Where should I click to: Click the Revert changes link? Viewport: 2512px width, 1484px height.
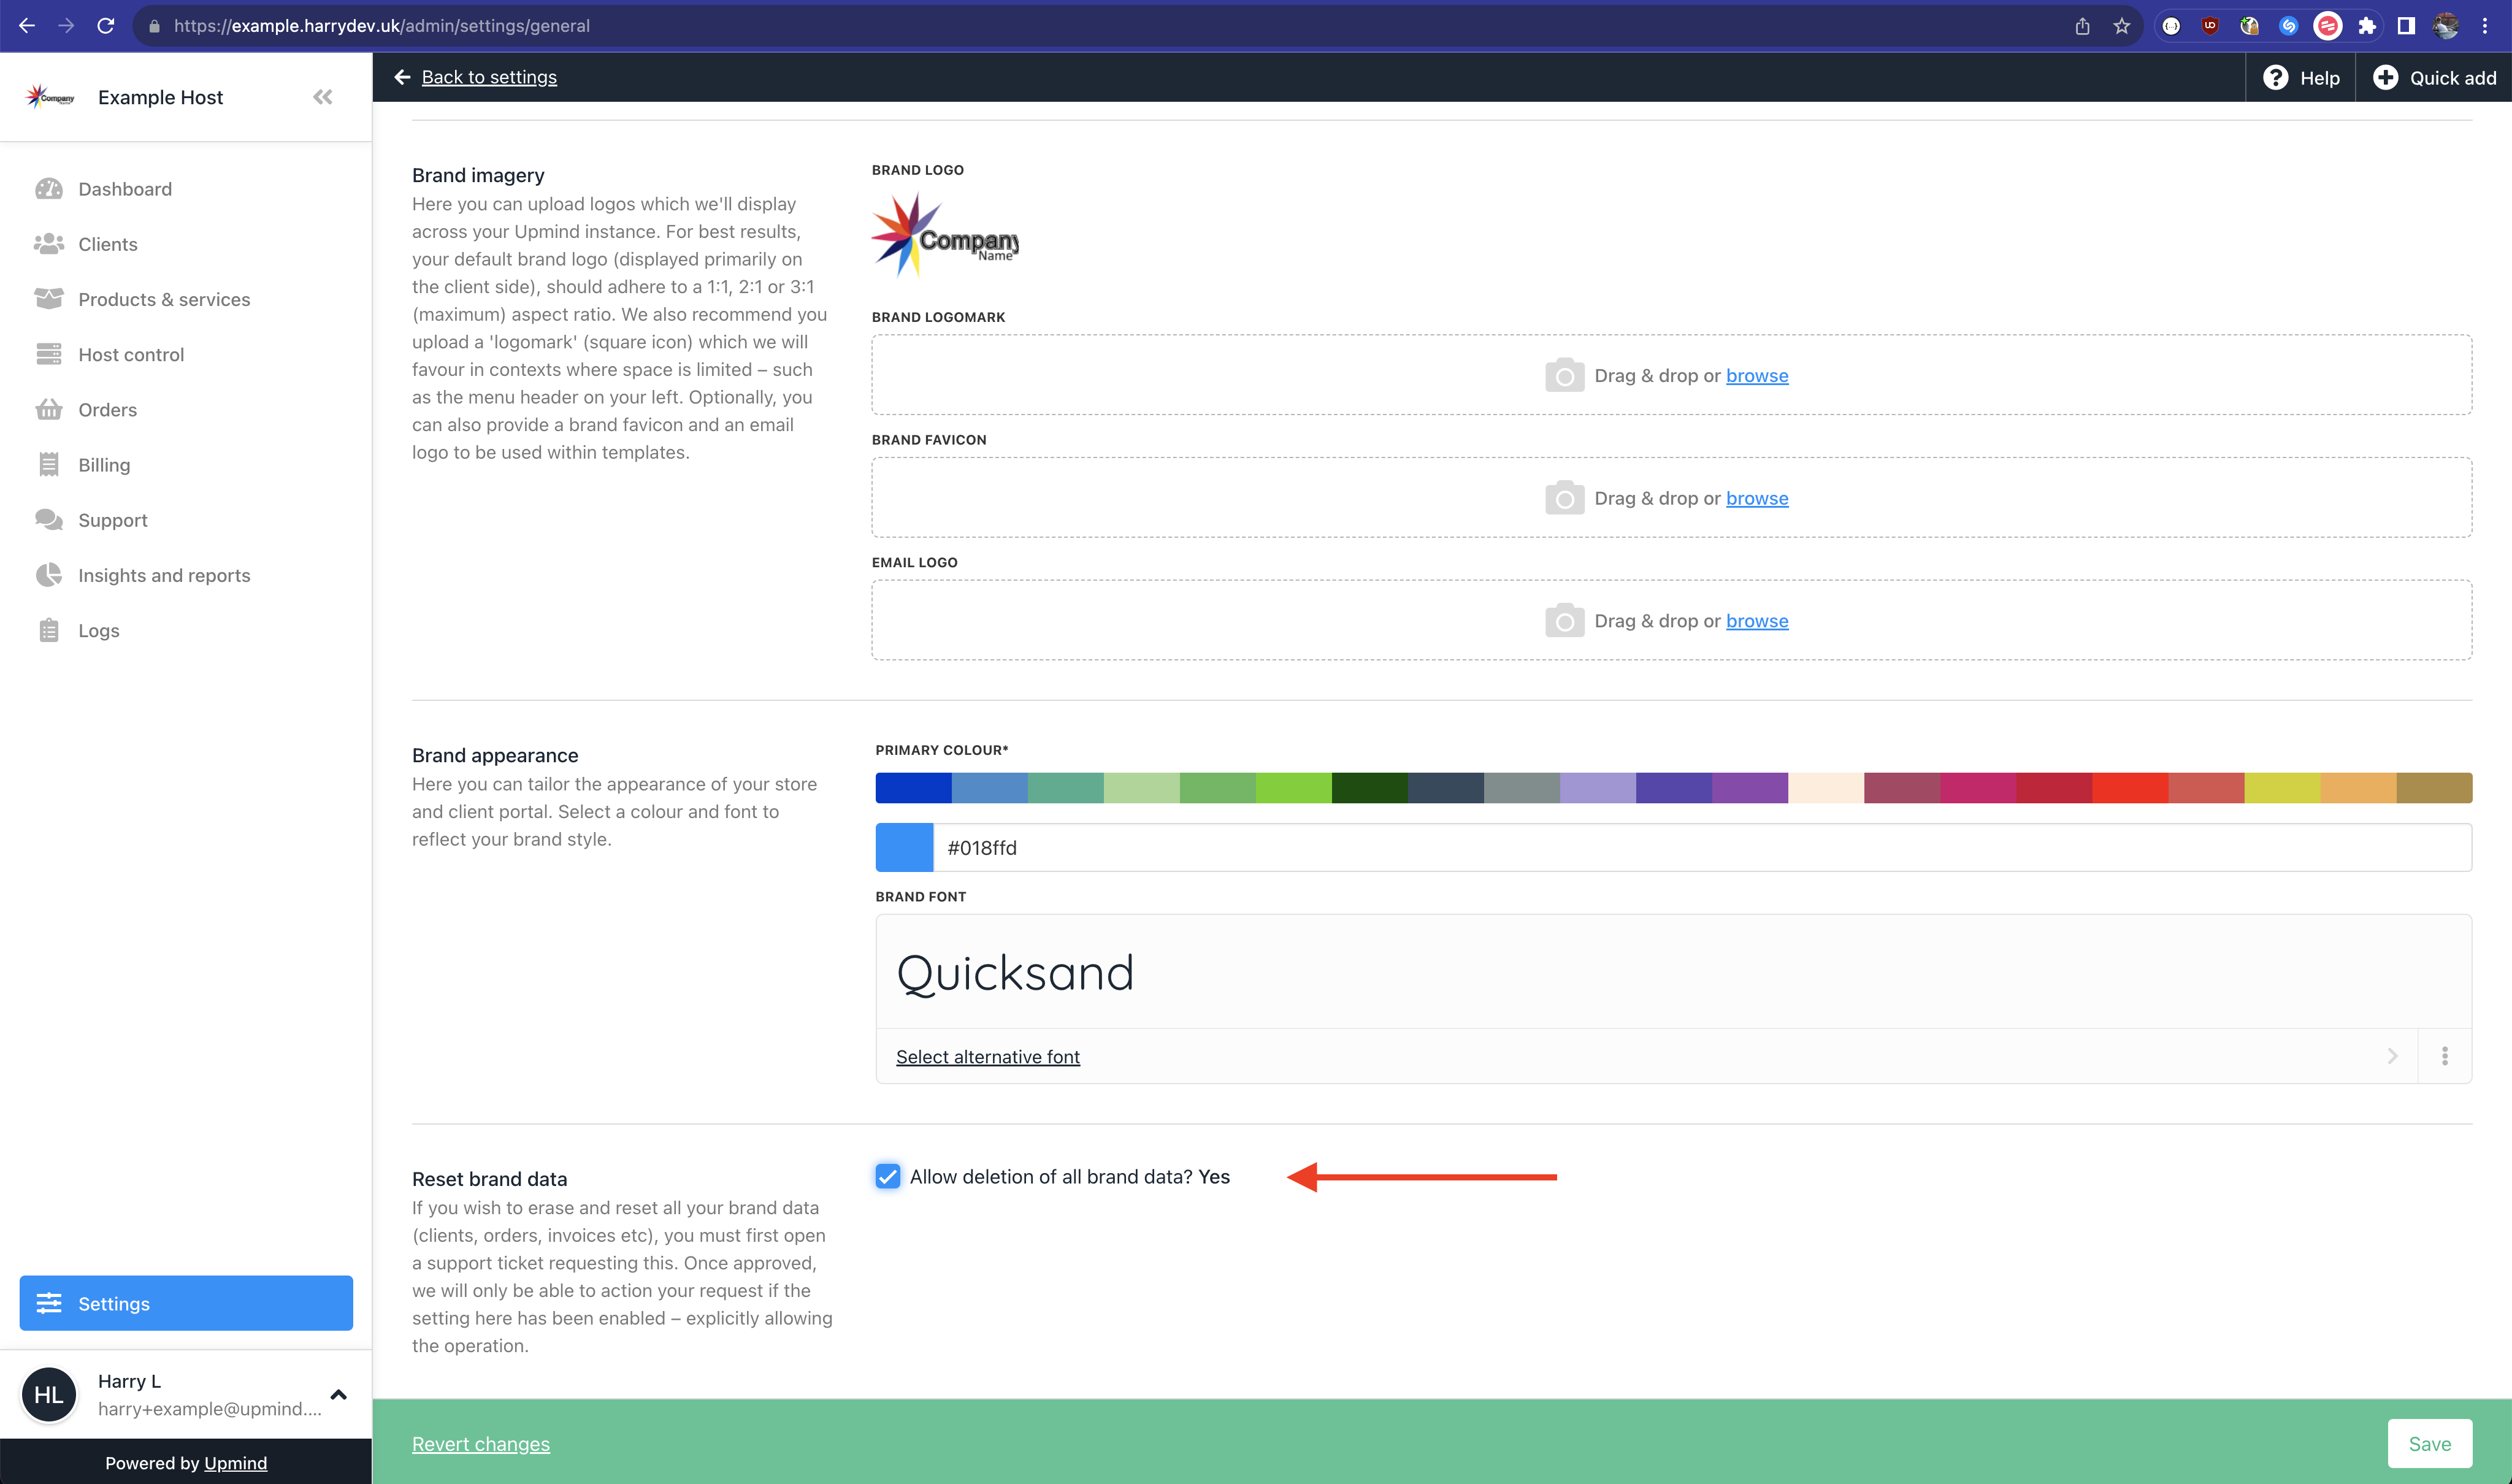(481, 1444)
